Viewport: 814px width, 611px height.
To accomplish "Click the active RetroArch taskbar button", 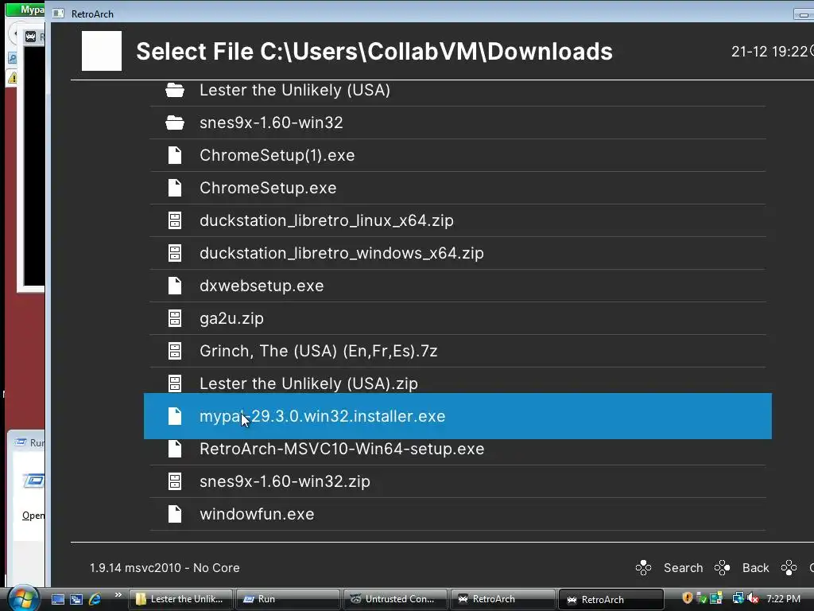I will (x=611, y=599).
